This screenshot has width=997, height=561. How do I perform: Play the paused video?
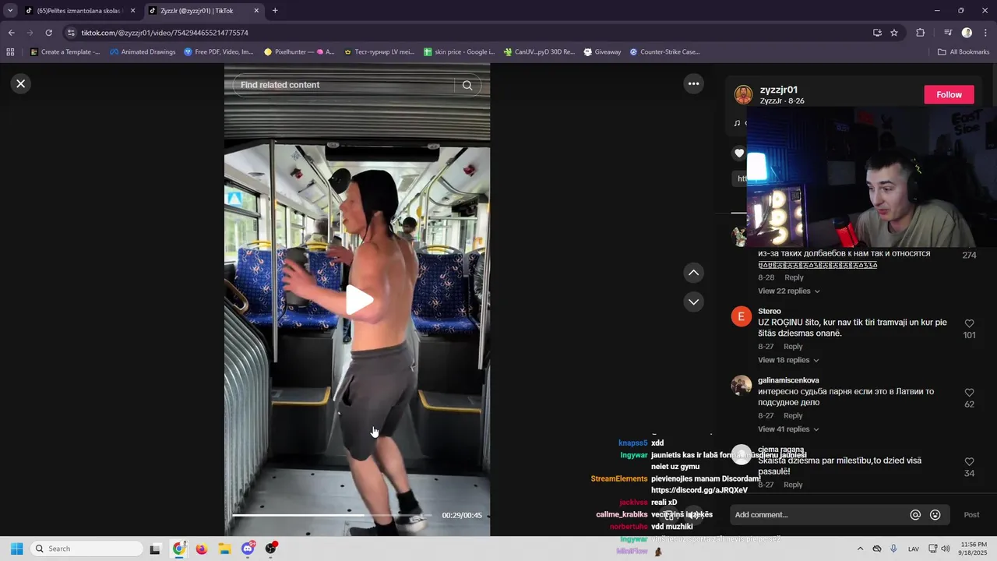click(x=358, y=300)
